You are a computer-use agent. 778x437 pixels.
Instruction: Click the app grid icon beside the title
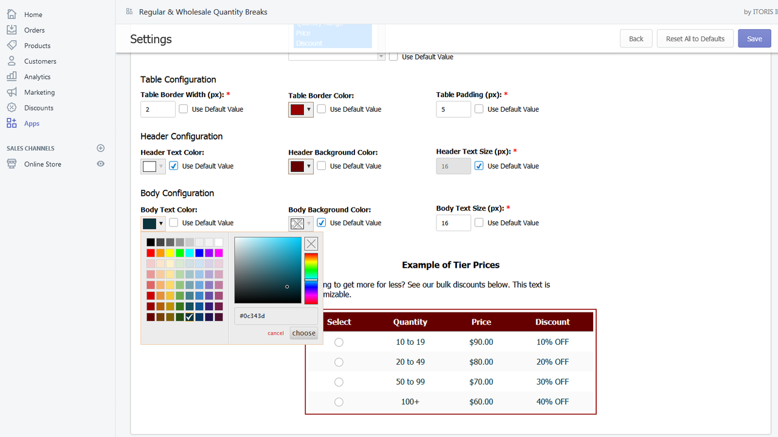pyautogui.click(x=129, y=12)
